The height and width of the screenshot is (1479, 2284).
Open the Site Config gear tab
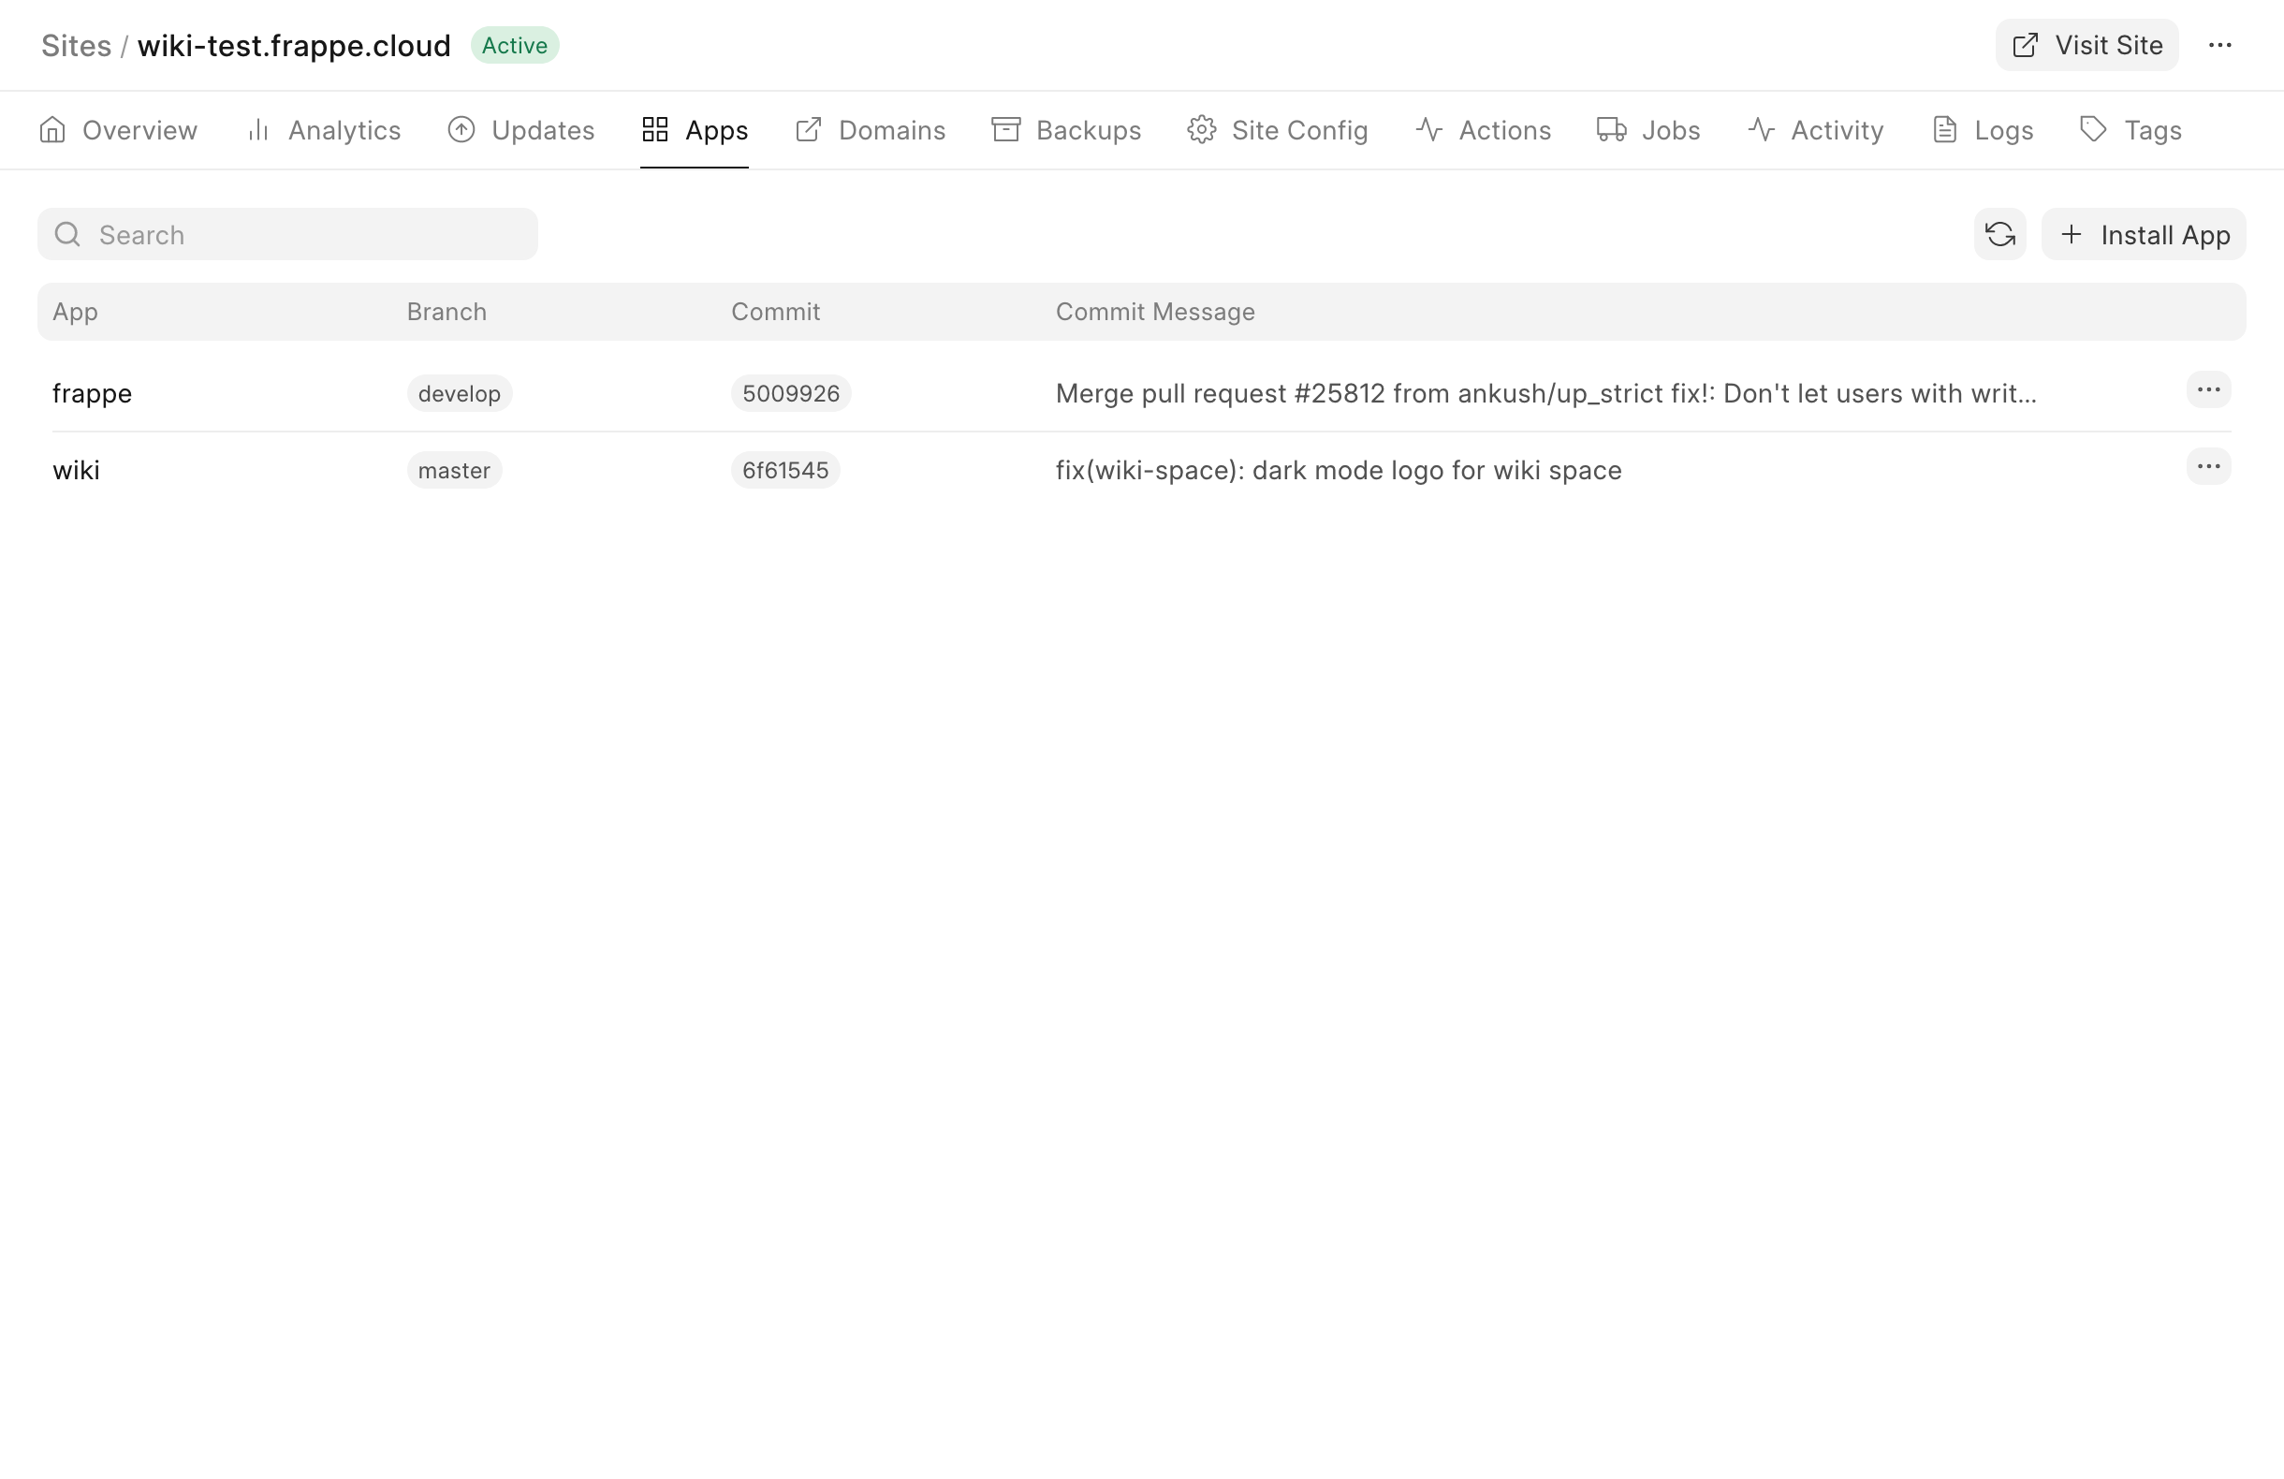coord(1278,130)
